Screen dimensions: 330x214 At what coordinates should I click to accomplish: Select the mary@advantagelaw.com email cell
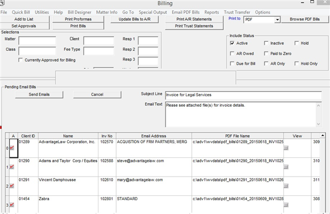coord(154,186)
